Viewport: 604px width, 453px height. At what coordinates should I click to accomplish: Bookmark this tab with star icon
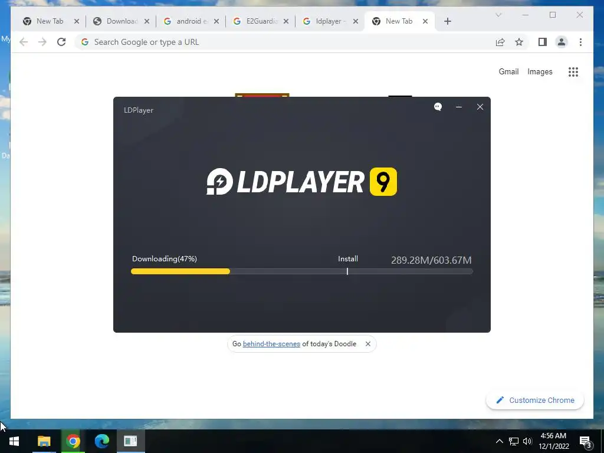[519, 42]
